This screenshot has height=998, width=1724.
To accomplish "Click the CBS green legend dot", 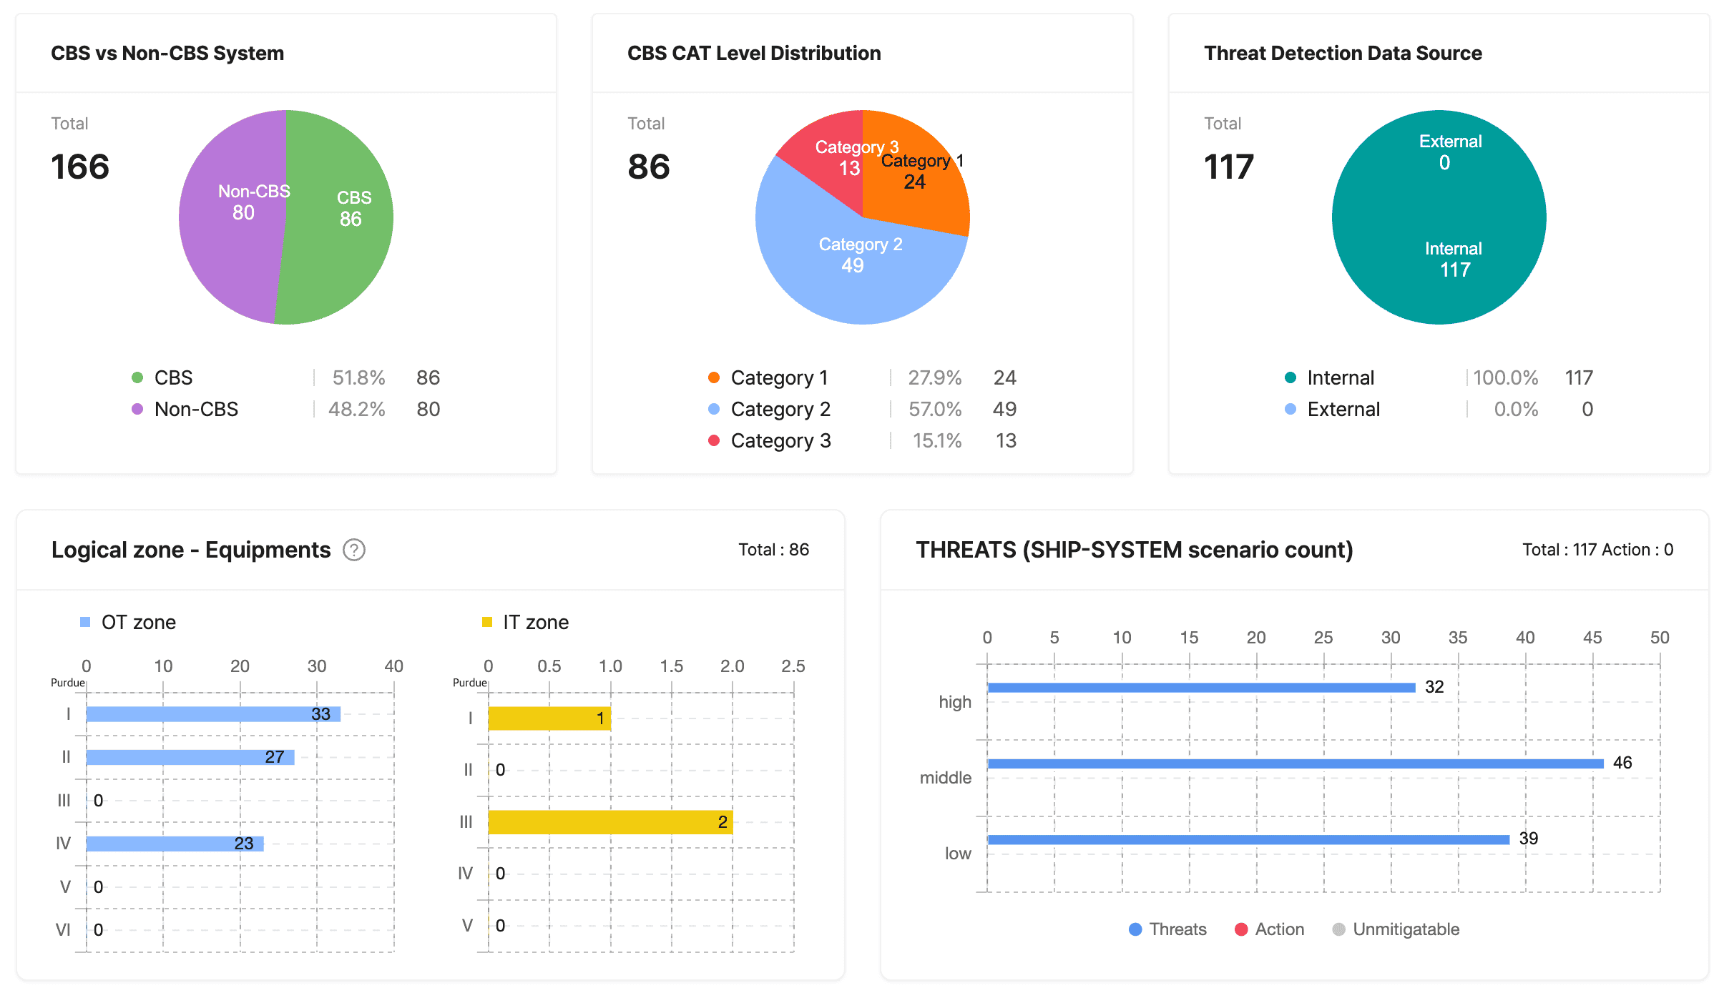I will 137,377.
